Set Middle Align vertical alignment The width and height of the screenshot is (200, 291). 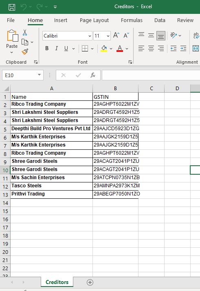point(151,36)
